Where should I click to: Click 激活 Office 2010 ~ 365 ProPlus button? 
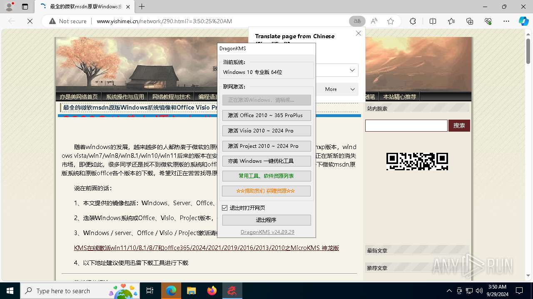coord(266,115)
